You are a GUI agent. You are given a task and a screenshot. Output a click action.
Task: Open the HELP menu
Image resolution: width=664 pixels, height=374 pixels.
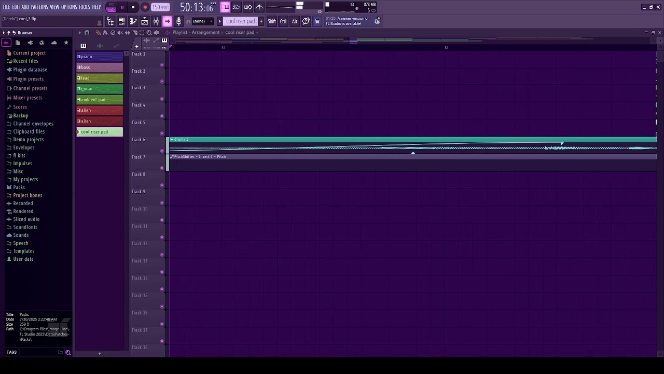click(96, 7)
